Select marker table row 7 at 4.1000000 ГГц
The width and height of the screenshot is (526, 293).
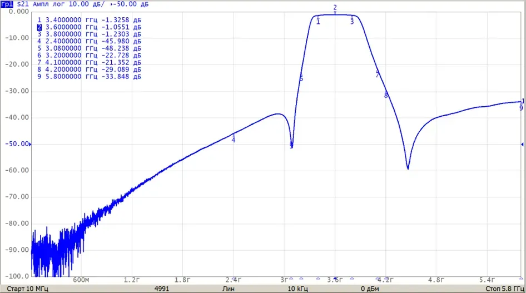89,62
